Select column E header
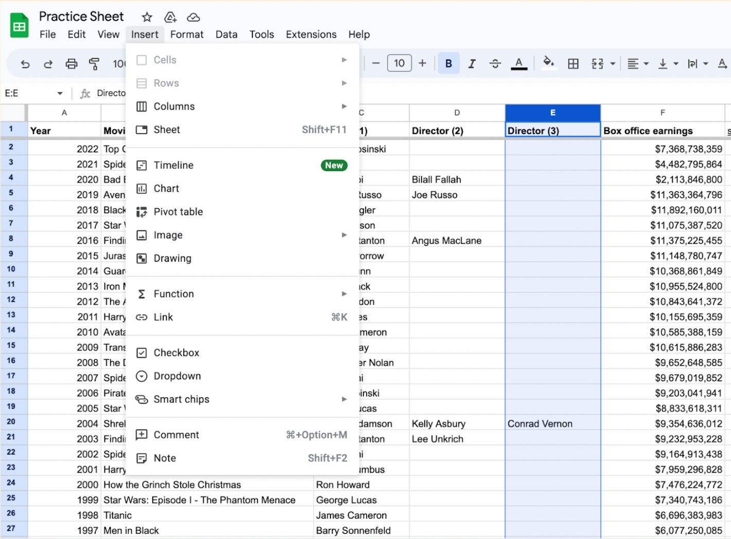 pos(553,112)
